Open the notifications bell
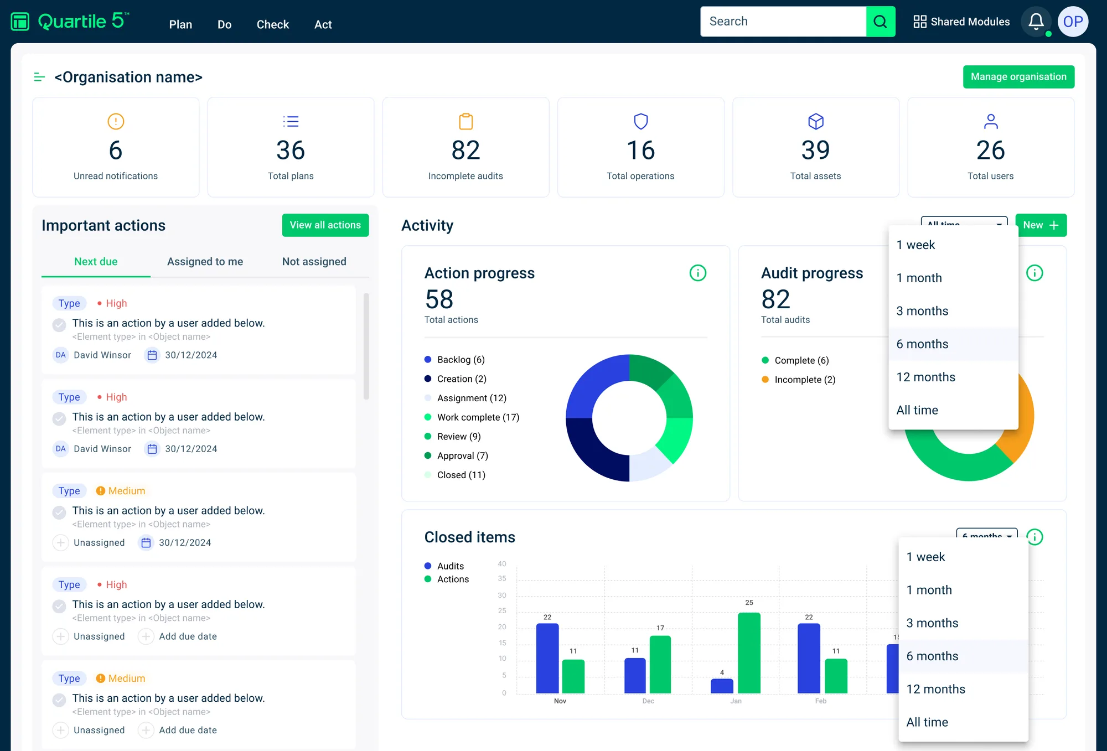 [1036, 22]
